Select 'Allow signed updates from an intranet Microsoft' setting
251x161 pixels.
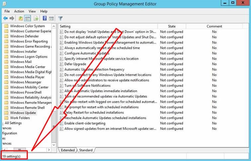click(x=110, y=129)
